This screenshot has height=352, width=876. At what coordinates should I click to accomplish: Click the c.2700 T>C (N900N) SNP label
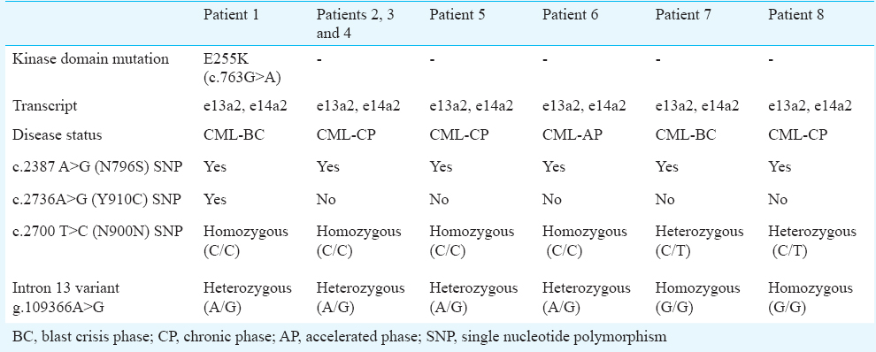tap(97, 232)
